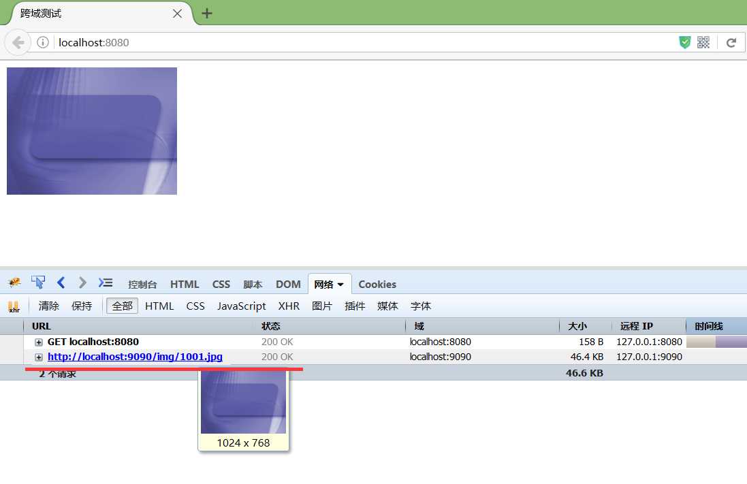
Task: Switch to the 脚本 panel
Action: click(253, 285)
